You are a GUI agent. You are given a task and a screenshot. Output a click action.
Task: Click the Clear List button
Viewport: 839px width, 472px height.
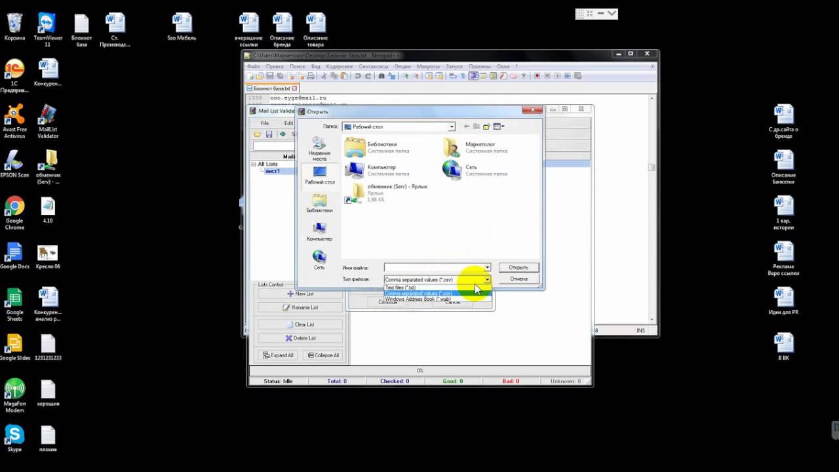pyautogui.click(x=300, y=324)
